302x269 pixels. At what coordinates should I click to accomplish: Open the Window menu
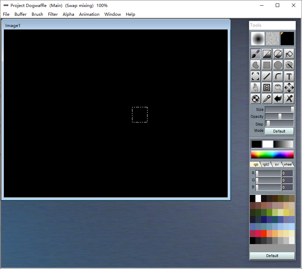click(x=113, y=14)
